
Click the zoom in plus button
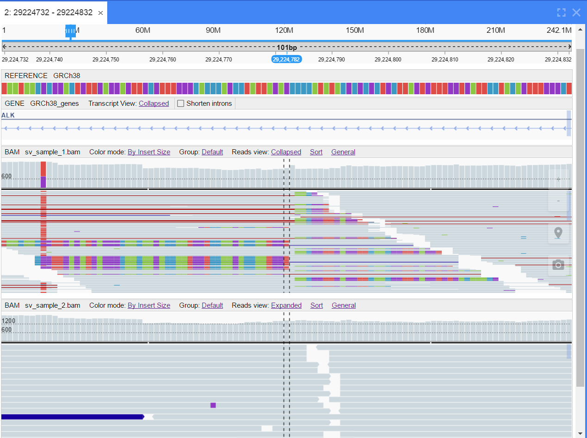click(x=558, y=179)
